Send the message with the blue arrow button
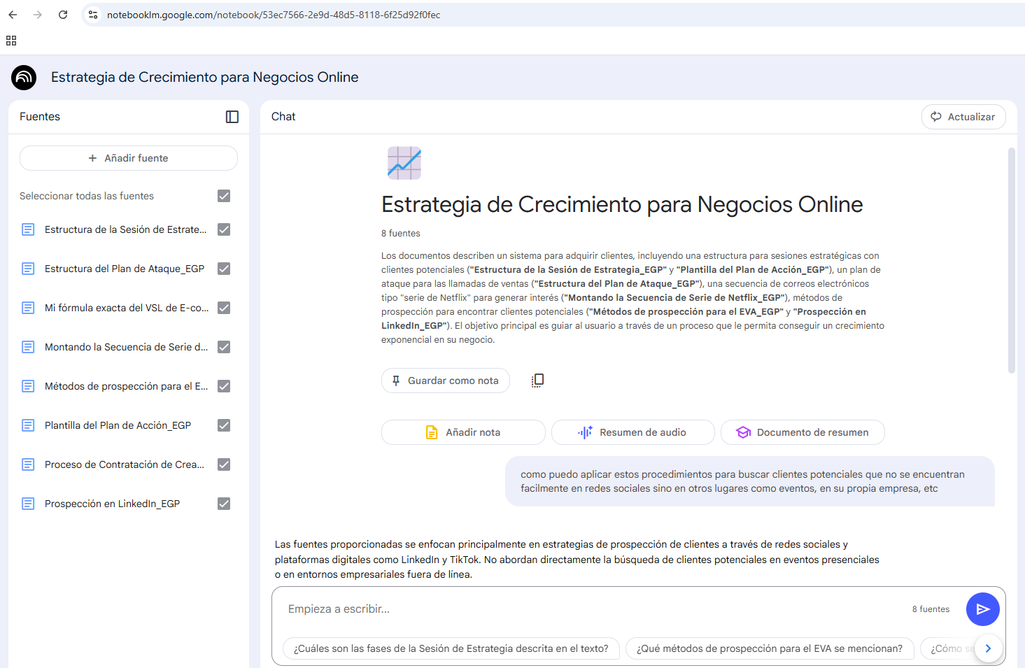Screen dimensions: 1025x668 coord(982,609)
